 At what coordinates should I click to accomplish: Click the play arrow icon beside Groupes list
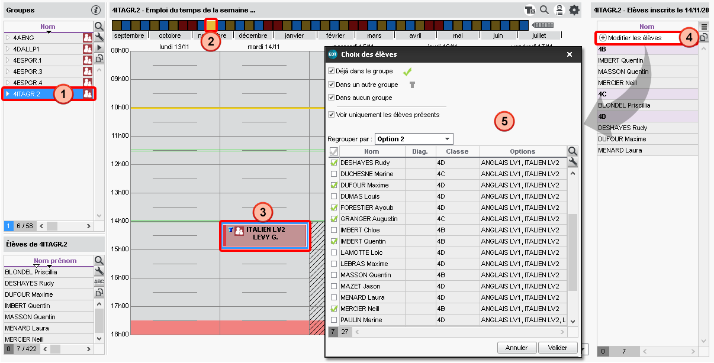click(99, 47)
